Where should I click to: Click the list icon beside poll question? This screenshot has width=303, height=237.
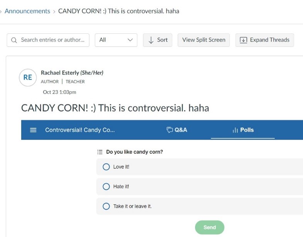pos(100,152)
